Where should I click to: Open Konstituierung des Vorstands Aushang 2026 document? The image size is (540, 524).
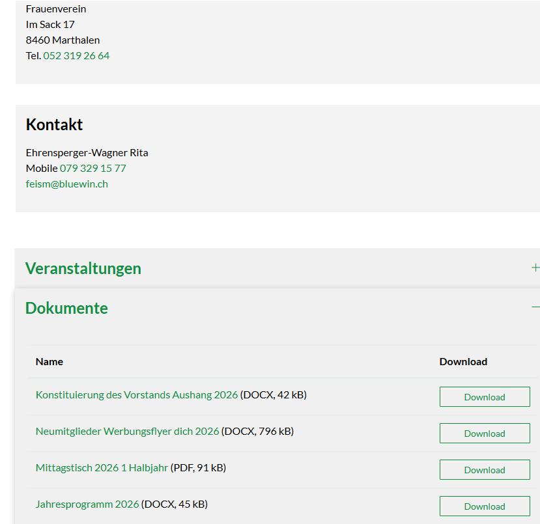point(137,394)
